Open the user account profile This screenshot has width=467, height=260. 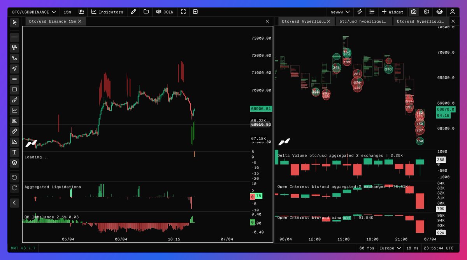point(453,12)
